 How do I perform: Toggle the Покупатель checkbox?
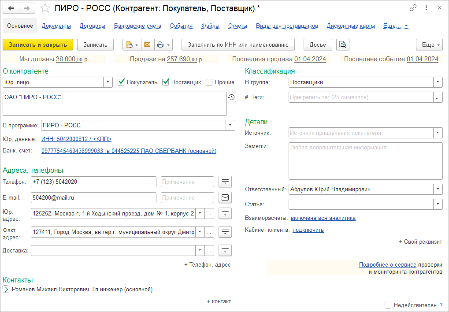[121, 82]
